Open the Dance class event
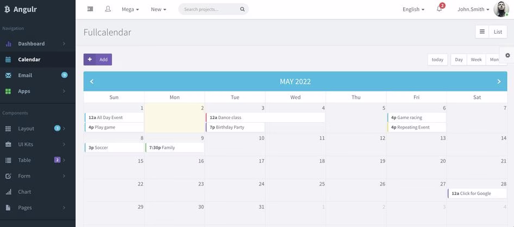This screenshot has height=227, width=514. 266,118
